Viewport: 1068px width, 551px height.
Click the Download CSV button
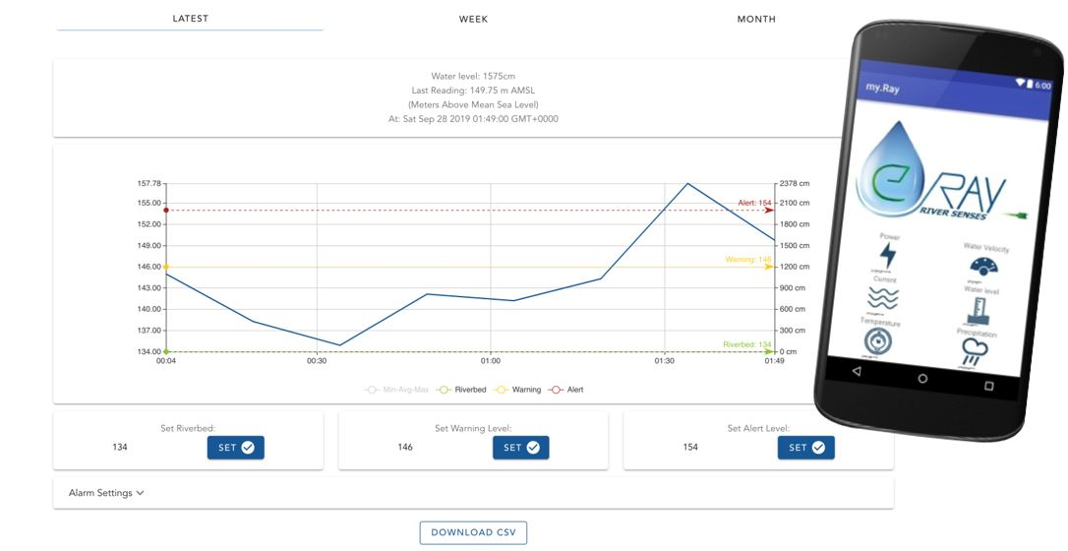point(473,532)
